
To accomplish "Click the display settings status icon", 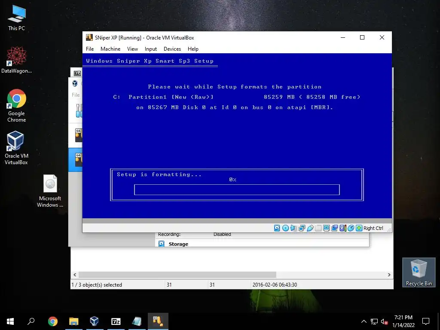I will pos(327,228).
